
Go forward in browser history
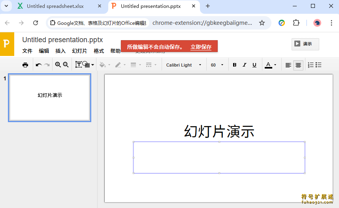coord(21,23)
